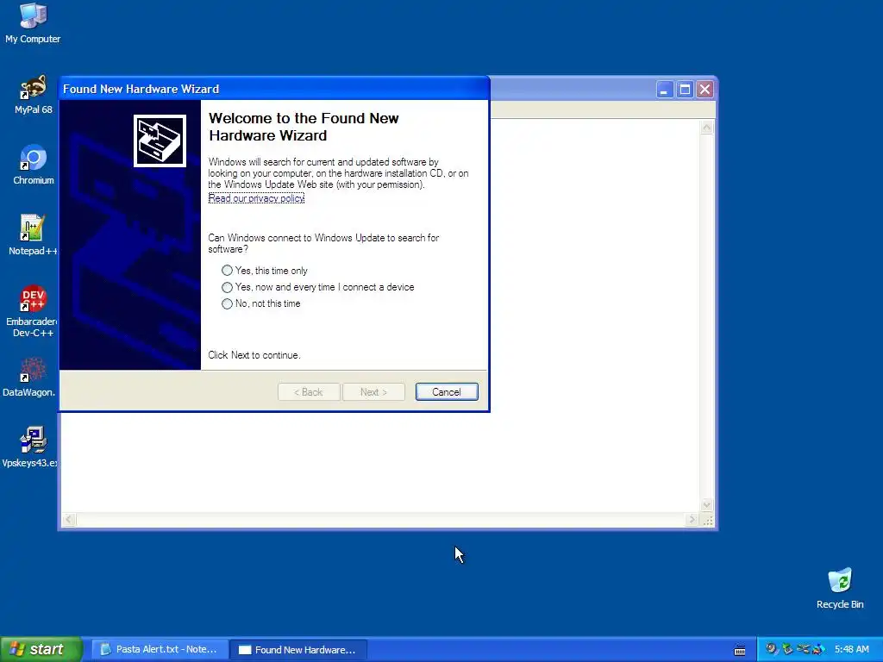Select the DataWagon desktop shortcut
883x662 pixels.
[29, 378]
